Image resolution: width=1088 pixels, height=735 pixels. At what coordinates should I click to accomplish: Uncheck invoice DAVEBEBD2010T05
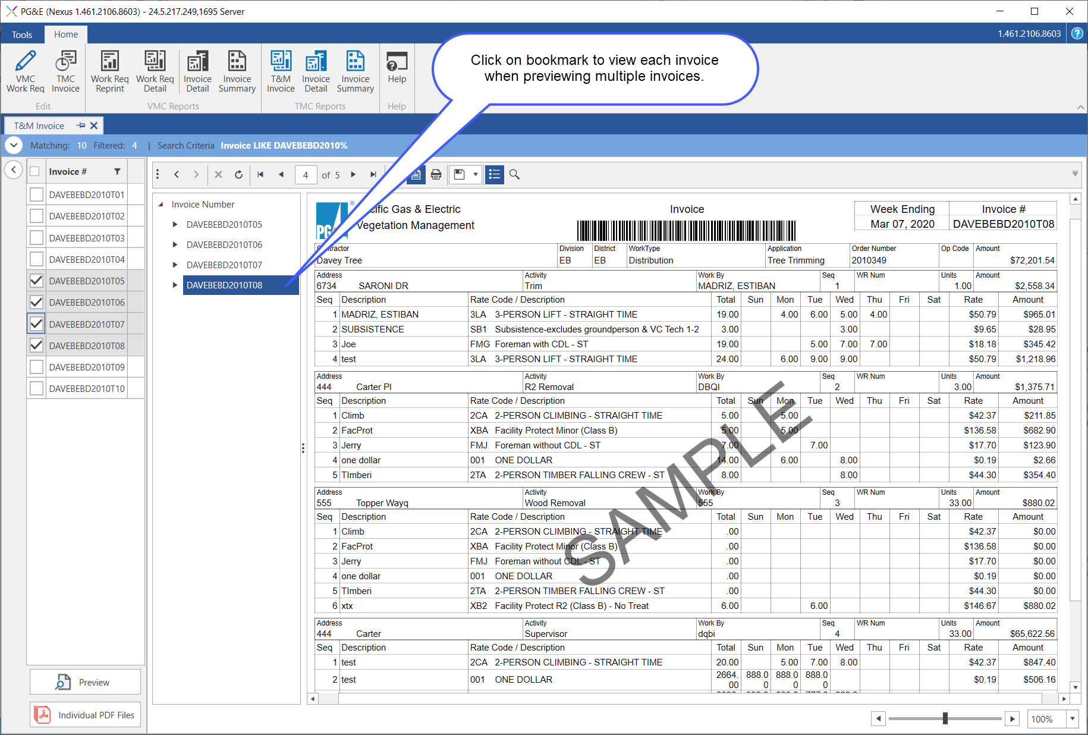coord(36,281)
